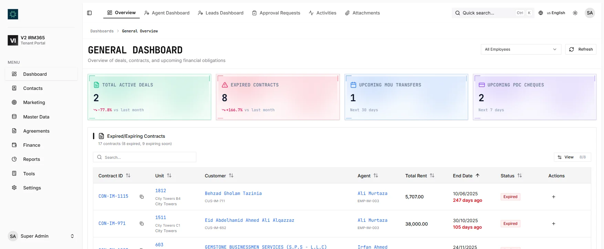The image size is (604, 249).
Task: Click the 38,000.00 total rent value
Action: 416,224
